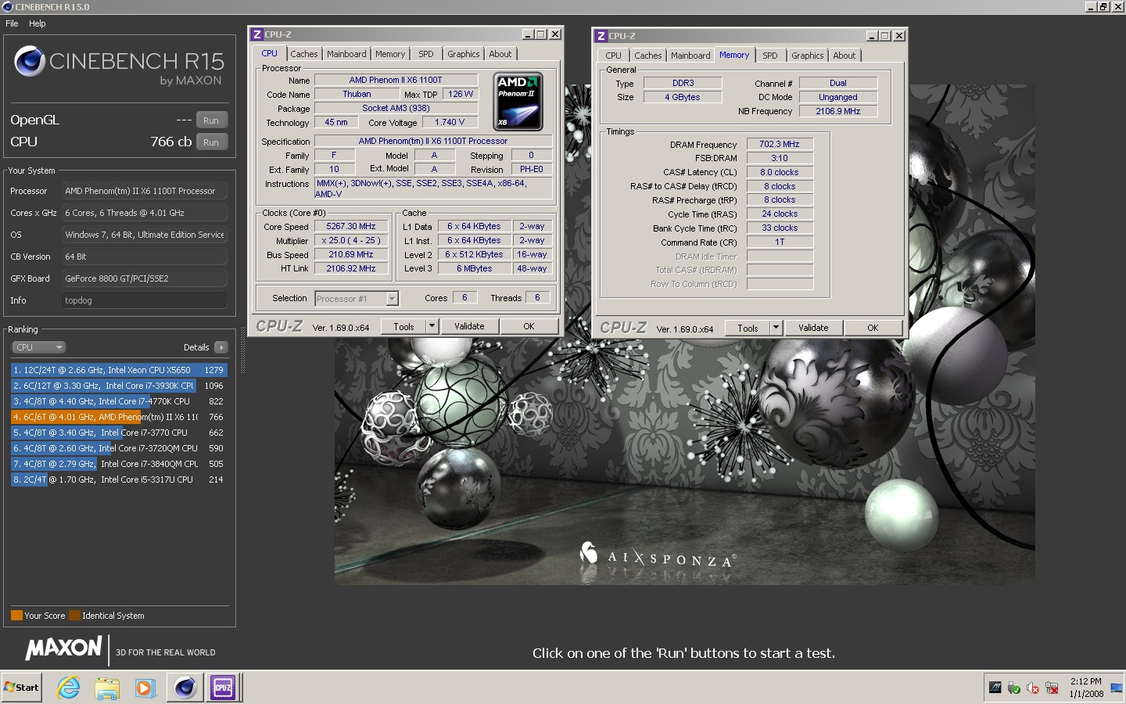Click the Start button
This screenshot has height=704, width=1126.
tap(22, 688)
